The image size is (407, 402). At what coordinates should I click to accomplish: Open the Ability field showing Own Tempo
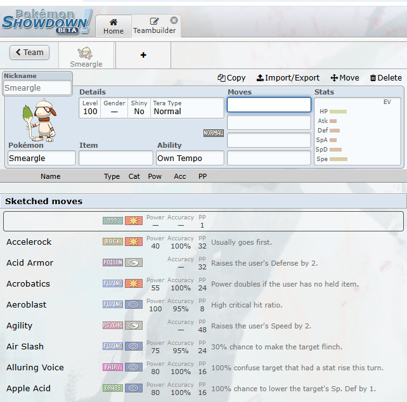(x=190, y=158)
